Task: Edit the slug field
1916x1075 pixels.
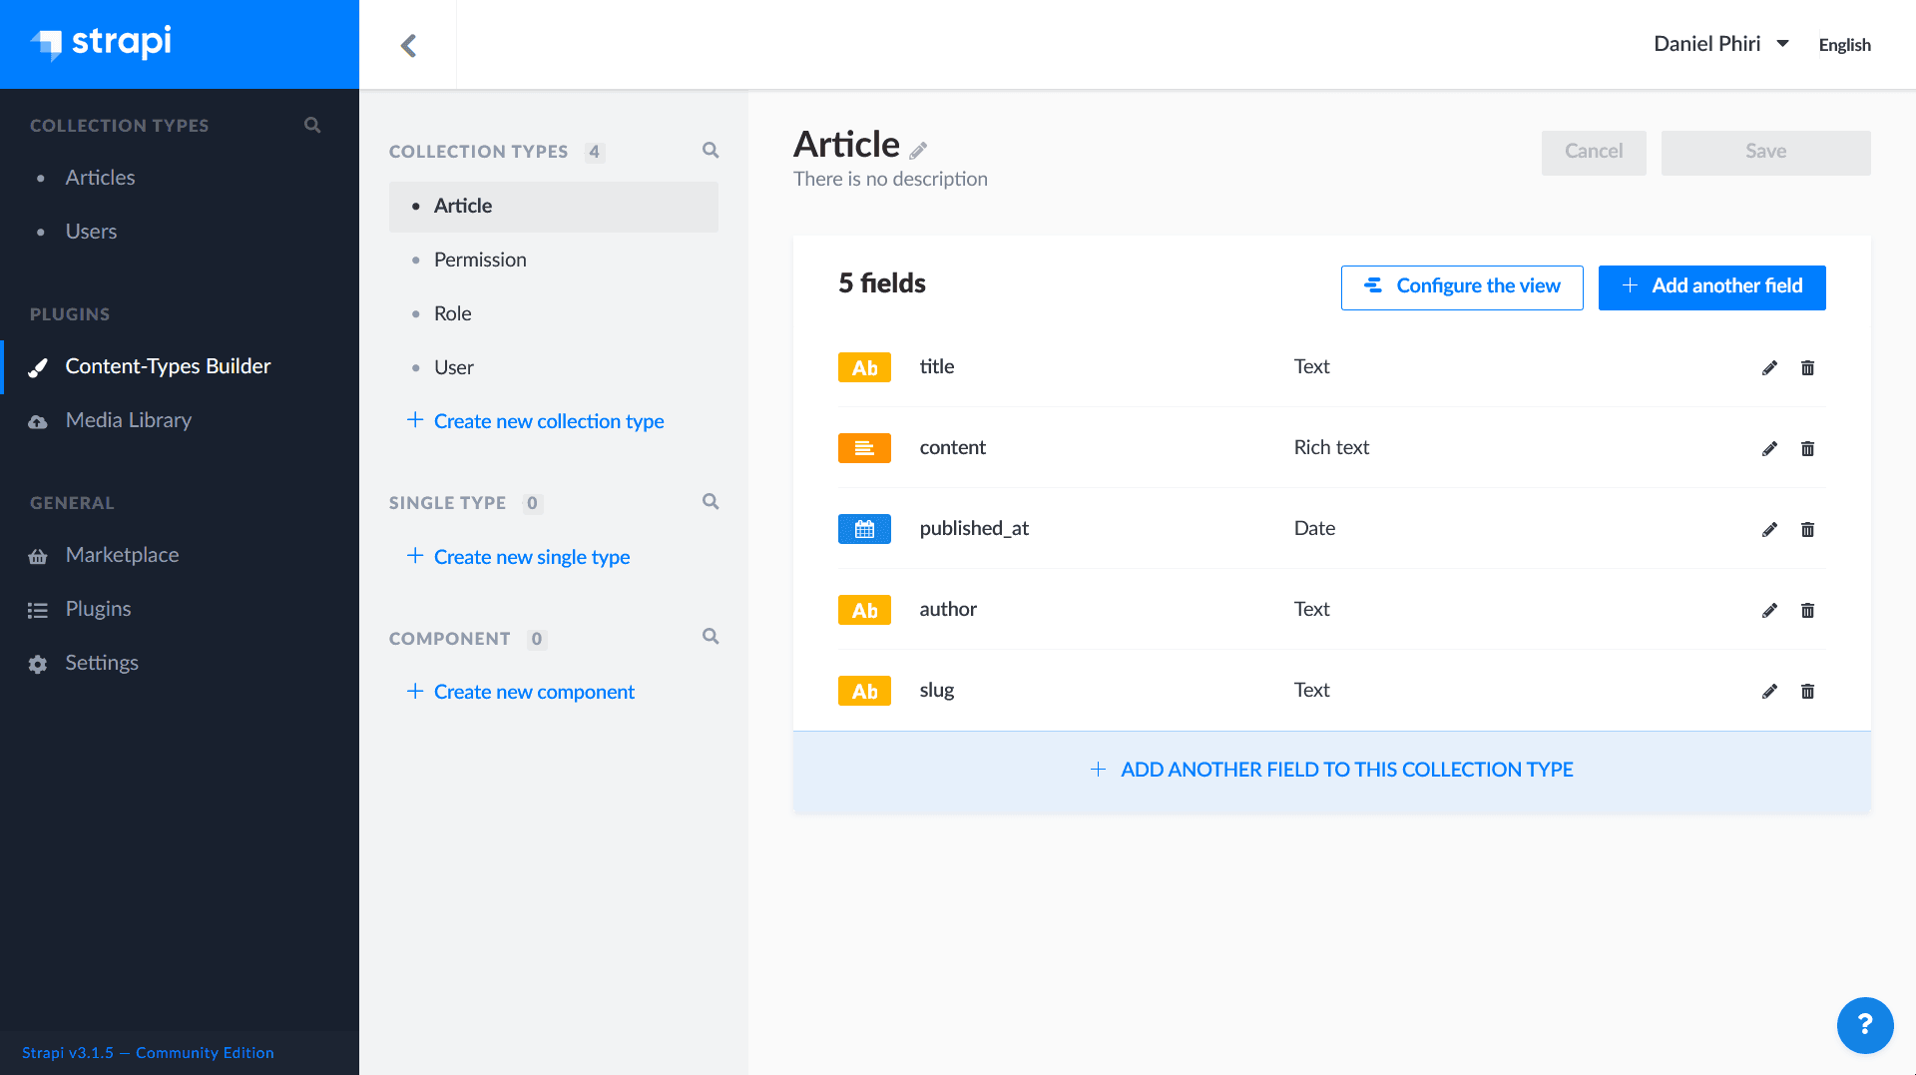Action: [x=1769, y=691]
